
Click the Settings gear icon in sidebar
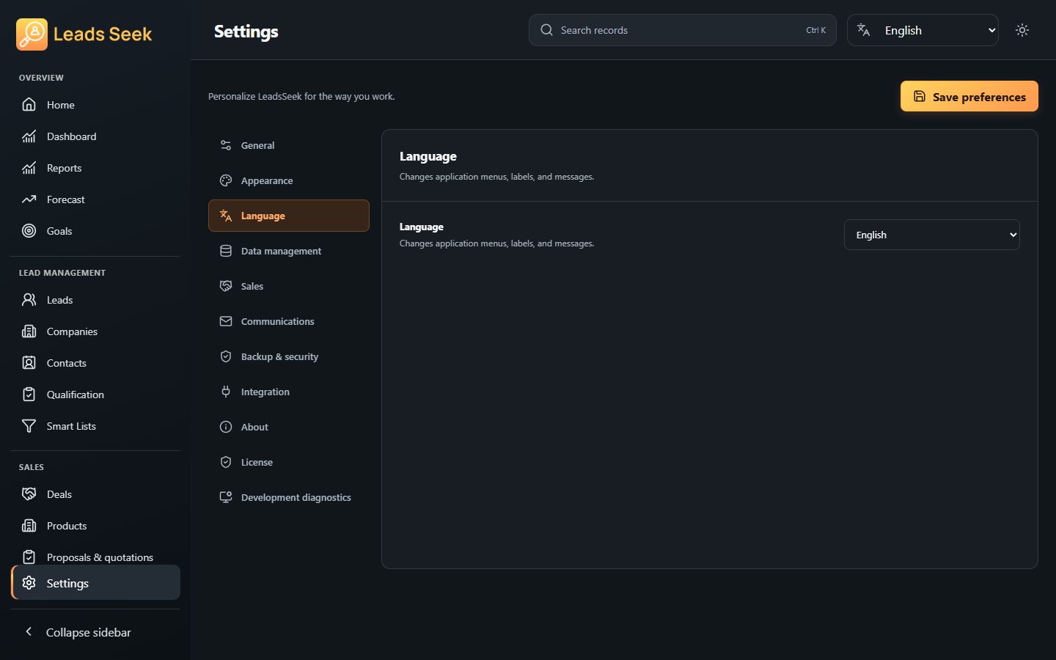(29, 583)
